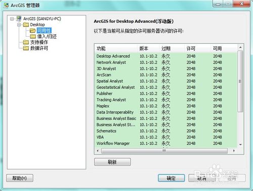Click the vertical scrollbar thumb
The height and width of the screenshot is (191, 253).
click(x=240, y=81)
